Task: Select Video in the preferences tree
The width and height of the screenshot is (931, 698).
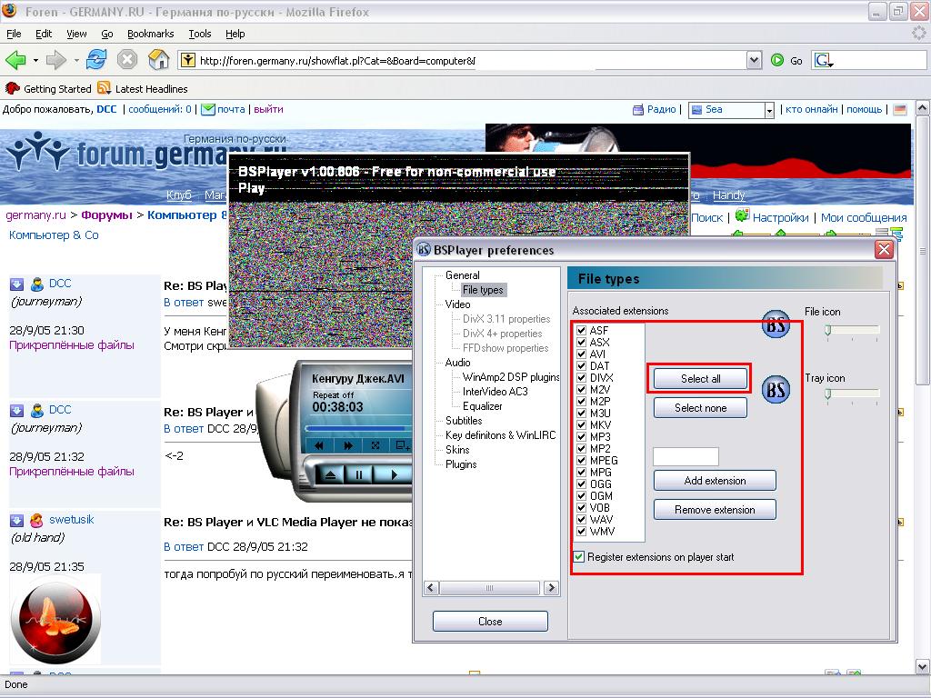Action: pos(457,304)
